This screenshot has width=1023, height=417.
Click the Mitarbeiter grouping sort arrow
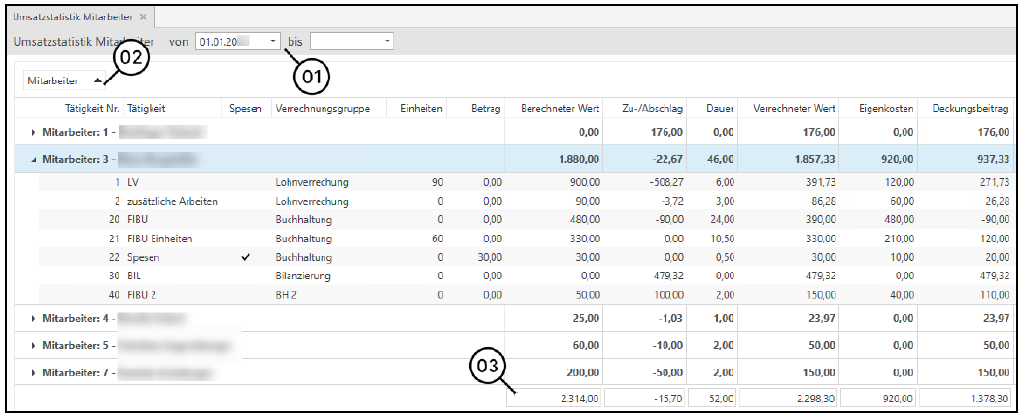coord(98,80)
